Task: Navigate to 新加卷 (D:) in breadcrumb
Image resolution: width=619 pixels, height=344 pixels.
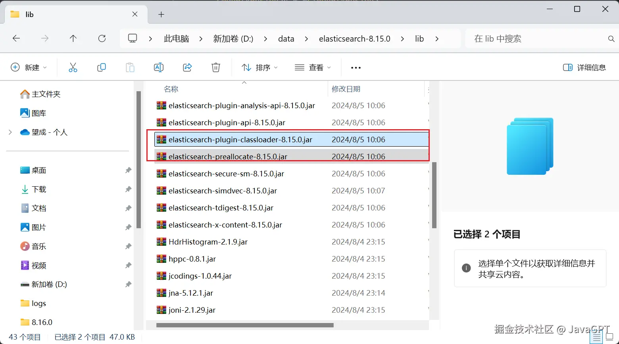Action: 233,39
